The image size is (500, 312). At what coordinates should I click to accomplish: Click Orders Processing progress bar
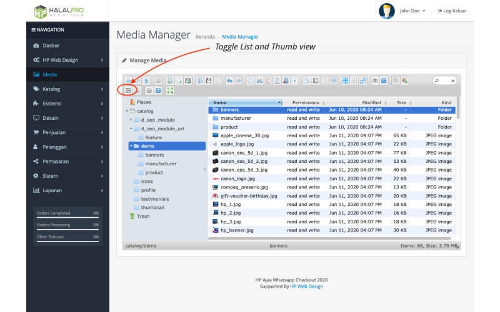point(67,229)
